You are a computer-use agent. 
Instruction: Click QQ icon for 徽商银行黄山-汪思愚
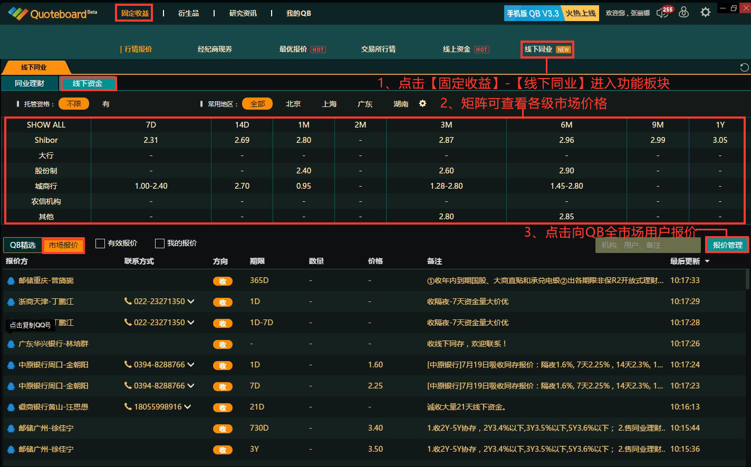(x=11, y=407)
